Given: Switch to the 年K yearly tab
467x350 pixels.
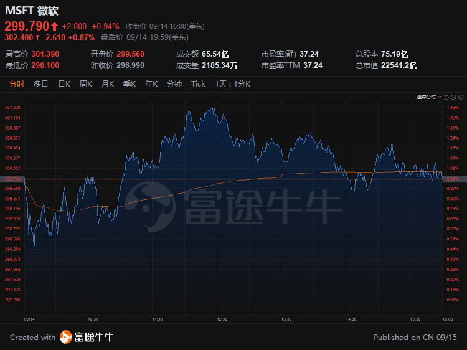Looking at the screenshot, I should (151, 84).
